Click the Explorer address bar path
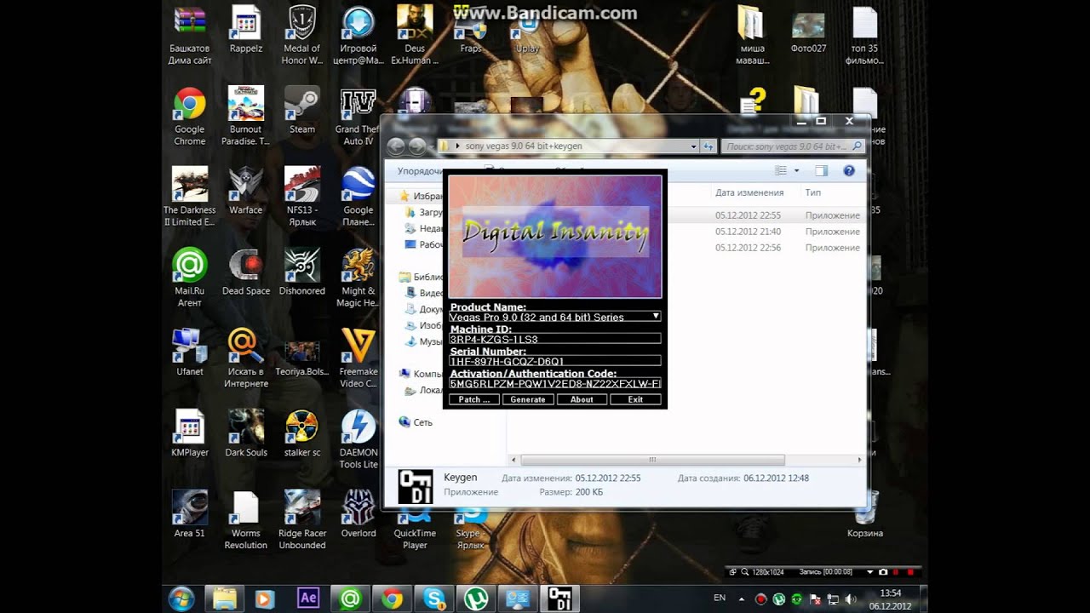1090x613 pixels. [524, 146]
